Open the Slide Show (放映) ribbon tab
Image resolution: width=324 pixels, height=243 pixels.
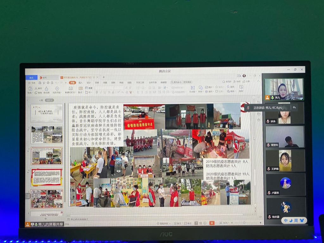click(113, 83)
